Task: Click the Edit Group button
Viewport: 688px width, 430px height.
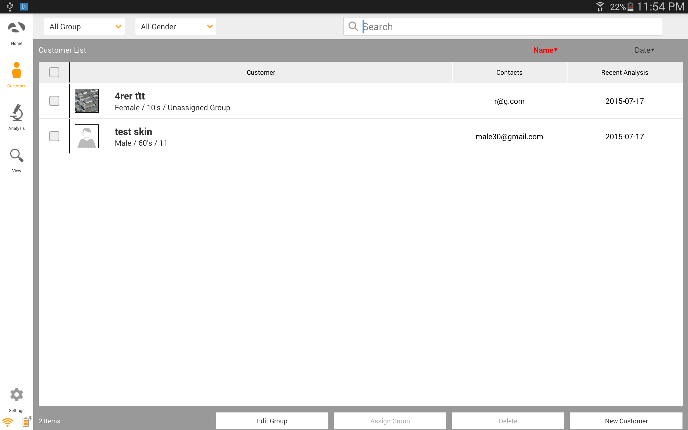Action: [272, 421]
